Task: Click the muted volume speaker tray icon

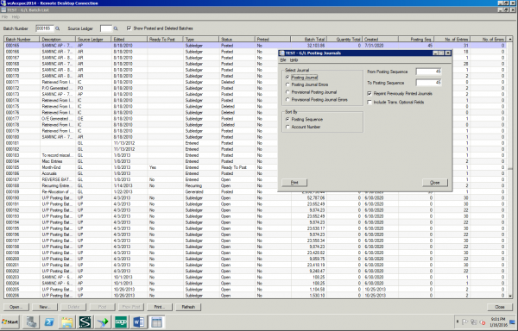Action: pos(483,322)
